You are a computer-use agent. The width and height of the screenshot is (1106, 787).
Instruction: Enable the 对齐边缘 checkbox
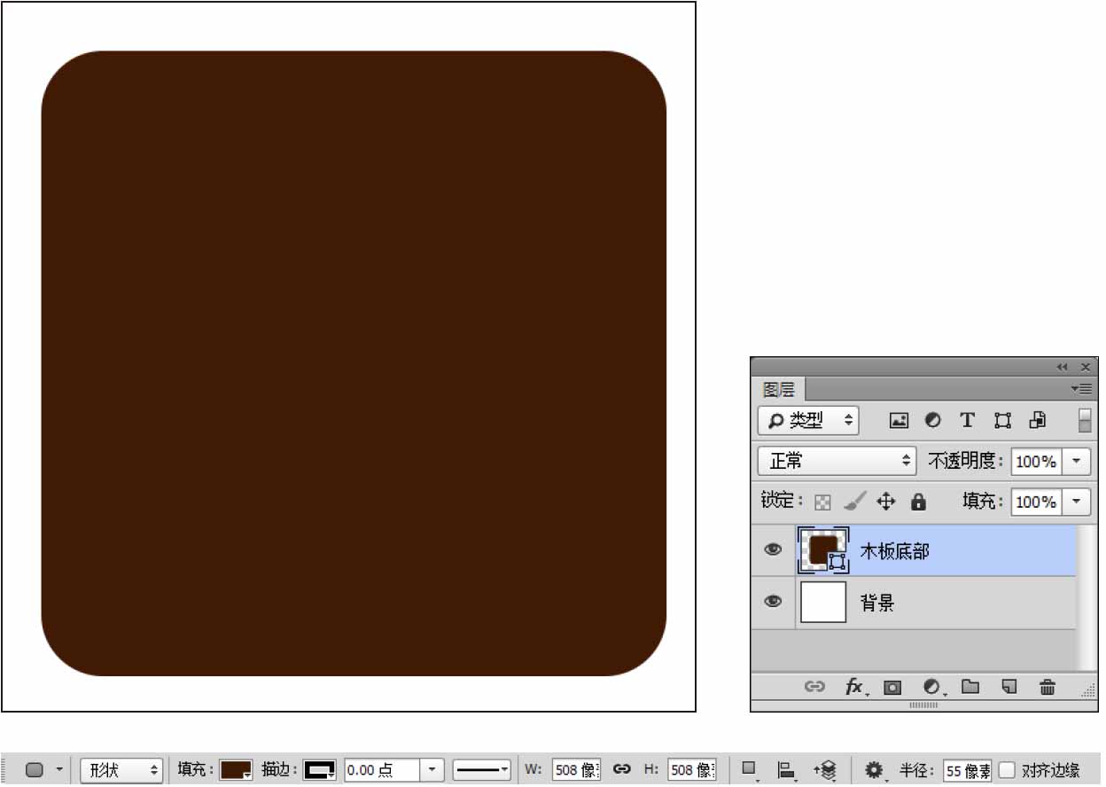point(1007,770)
